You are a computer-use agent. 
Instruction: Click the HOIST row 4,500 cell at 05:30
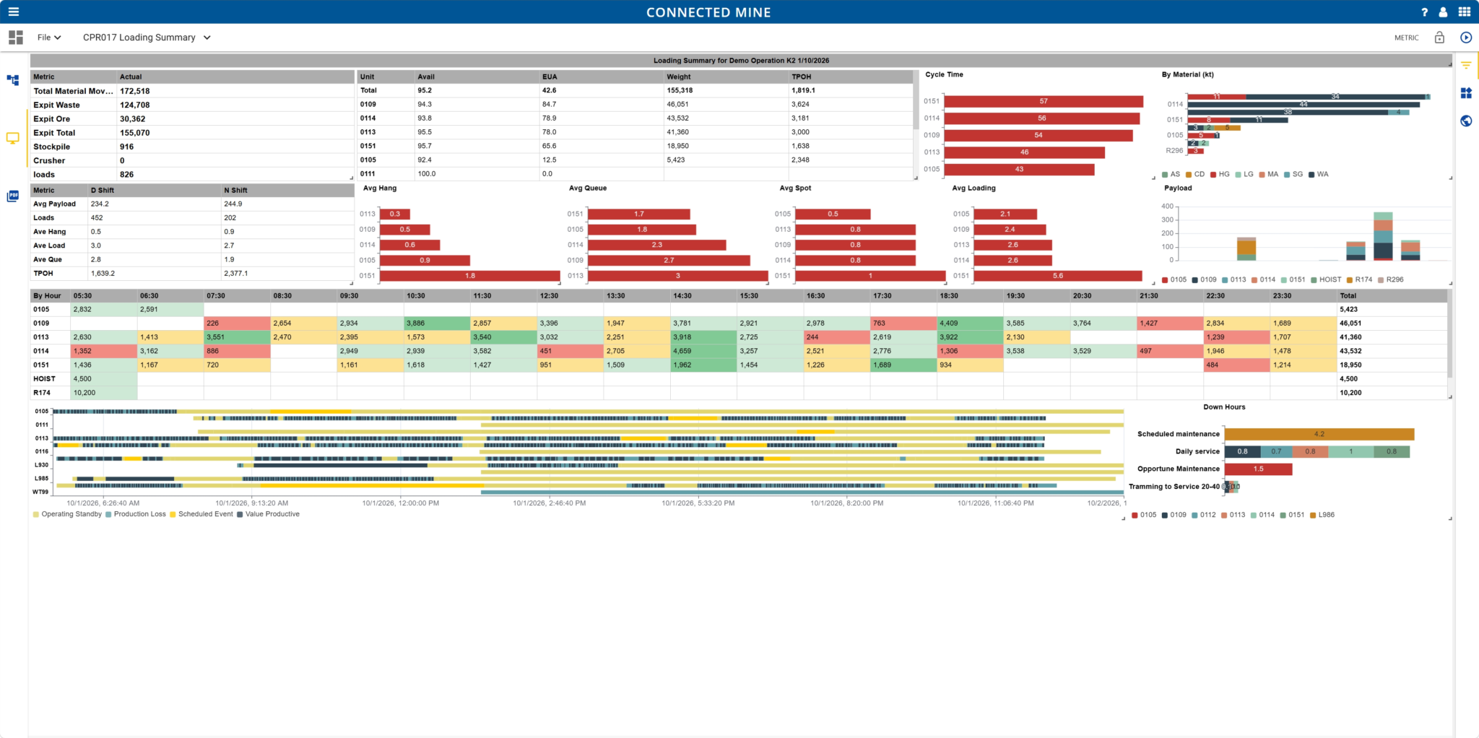point(103,378)
